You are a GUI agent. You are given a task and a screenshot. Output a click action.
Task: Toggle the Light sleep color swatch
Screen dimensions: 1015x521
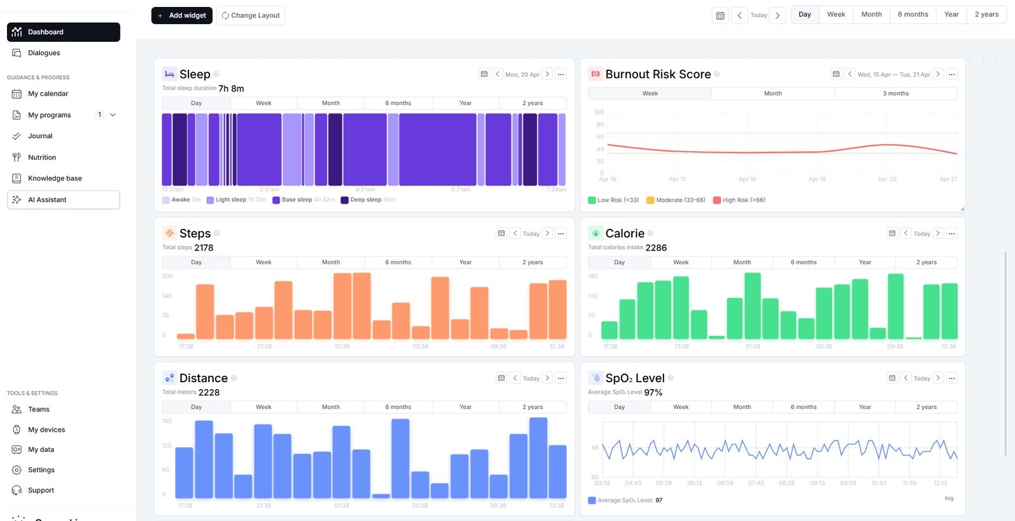click(210, 200)
